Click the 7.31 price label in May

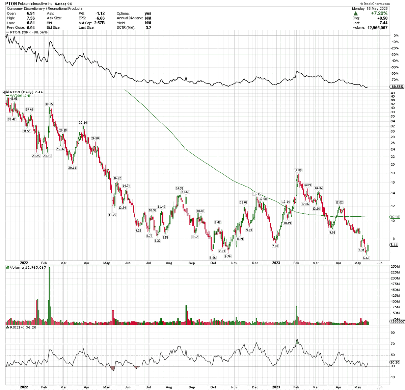(x=361, y=250)
